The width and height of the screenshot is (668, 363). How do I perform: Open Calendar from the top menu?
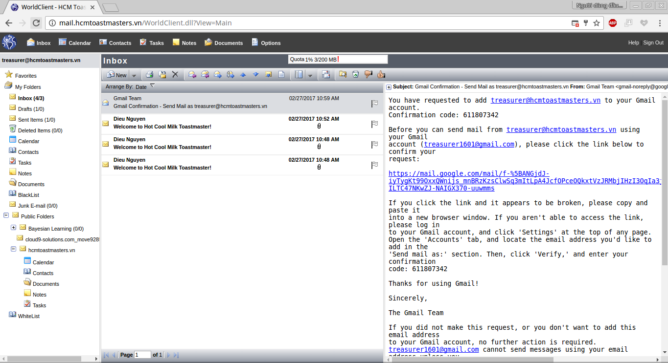click(75, 43)
